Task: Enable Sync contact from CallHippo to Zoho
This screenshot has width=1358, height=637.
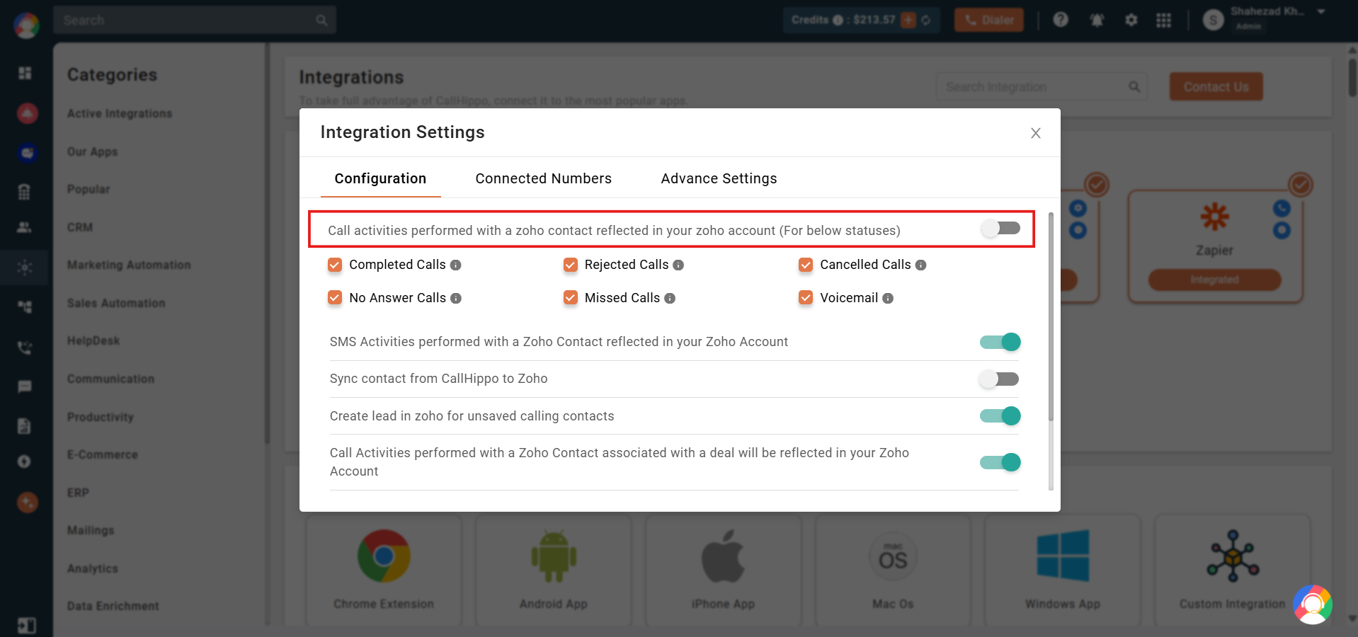Action: tap(999, 379)
